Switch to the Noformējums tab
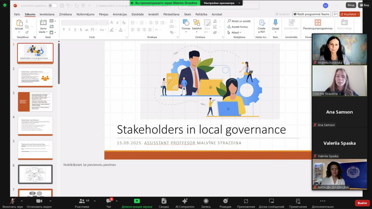This screenshot has width=372, height=209. point(85,14)
